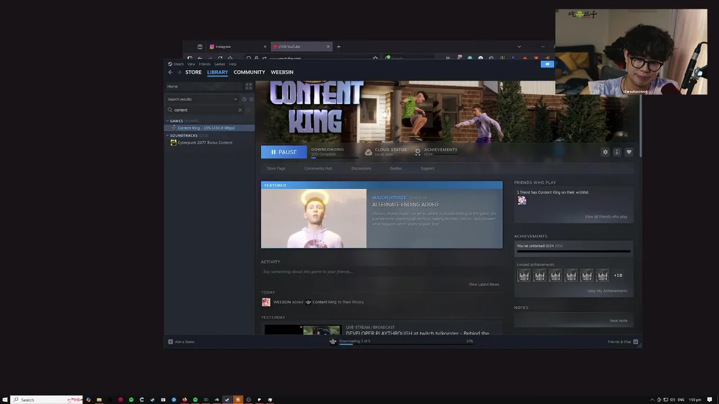719x404 pixels.
Task: Click the Steam announcements megaphone button
Action: pos(547,64)
